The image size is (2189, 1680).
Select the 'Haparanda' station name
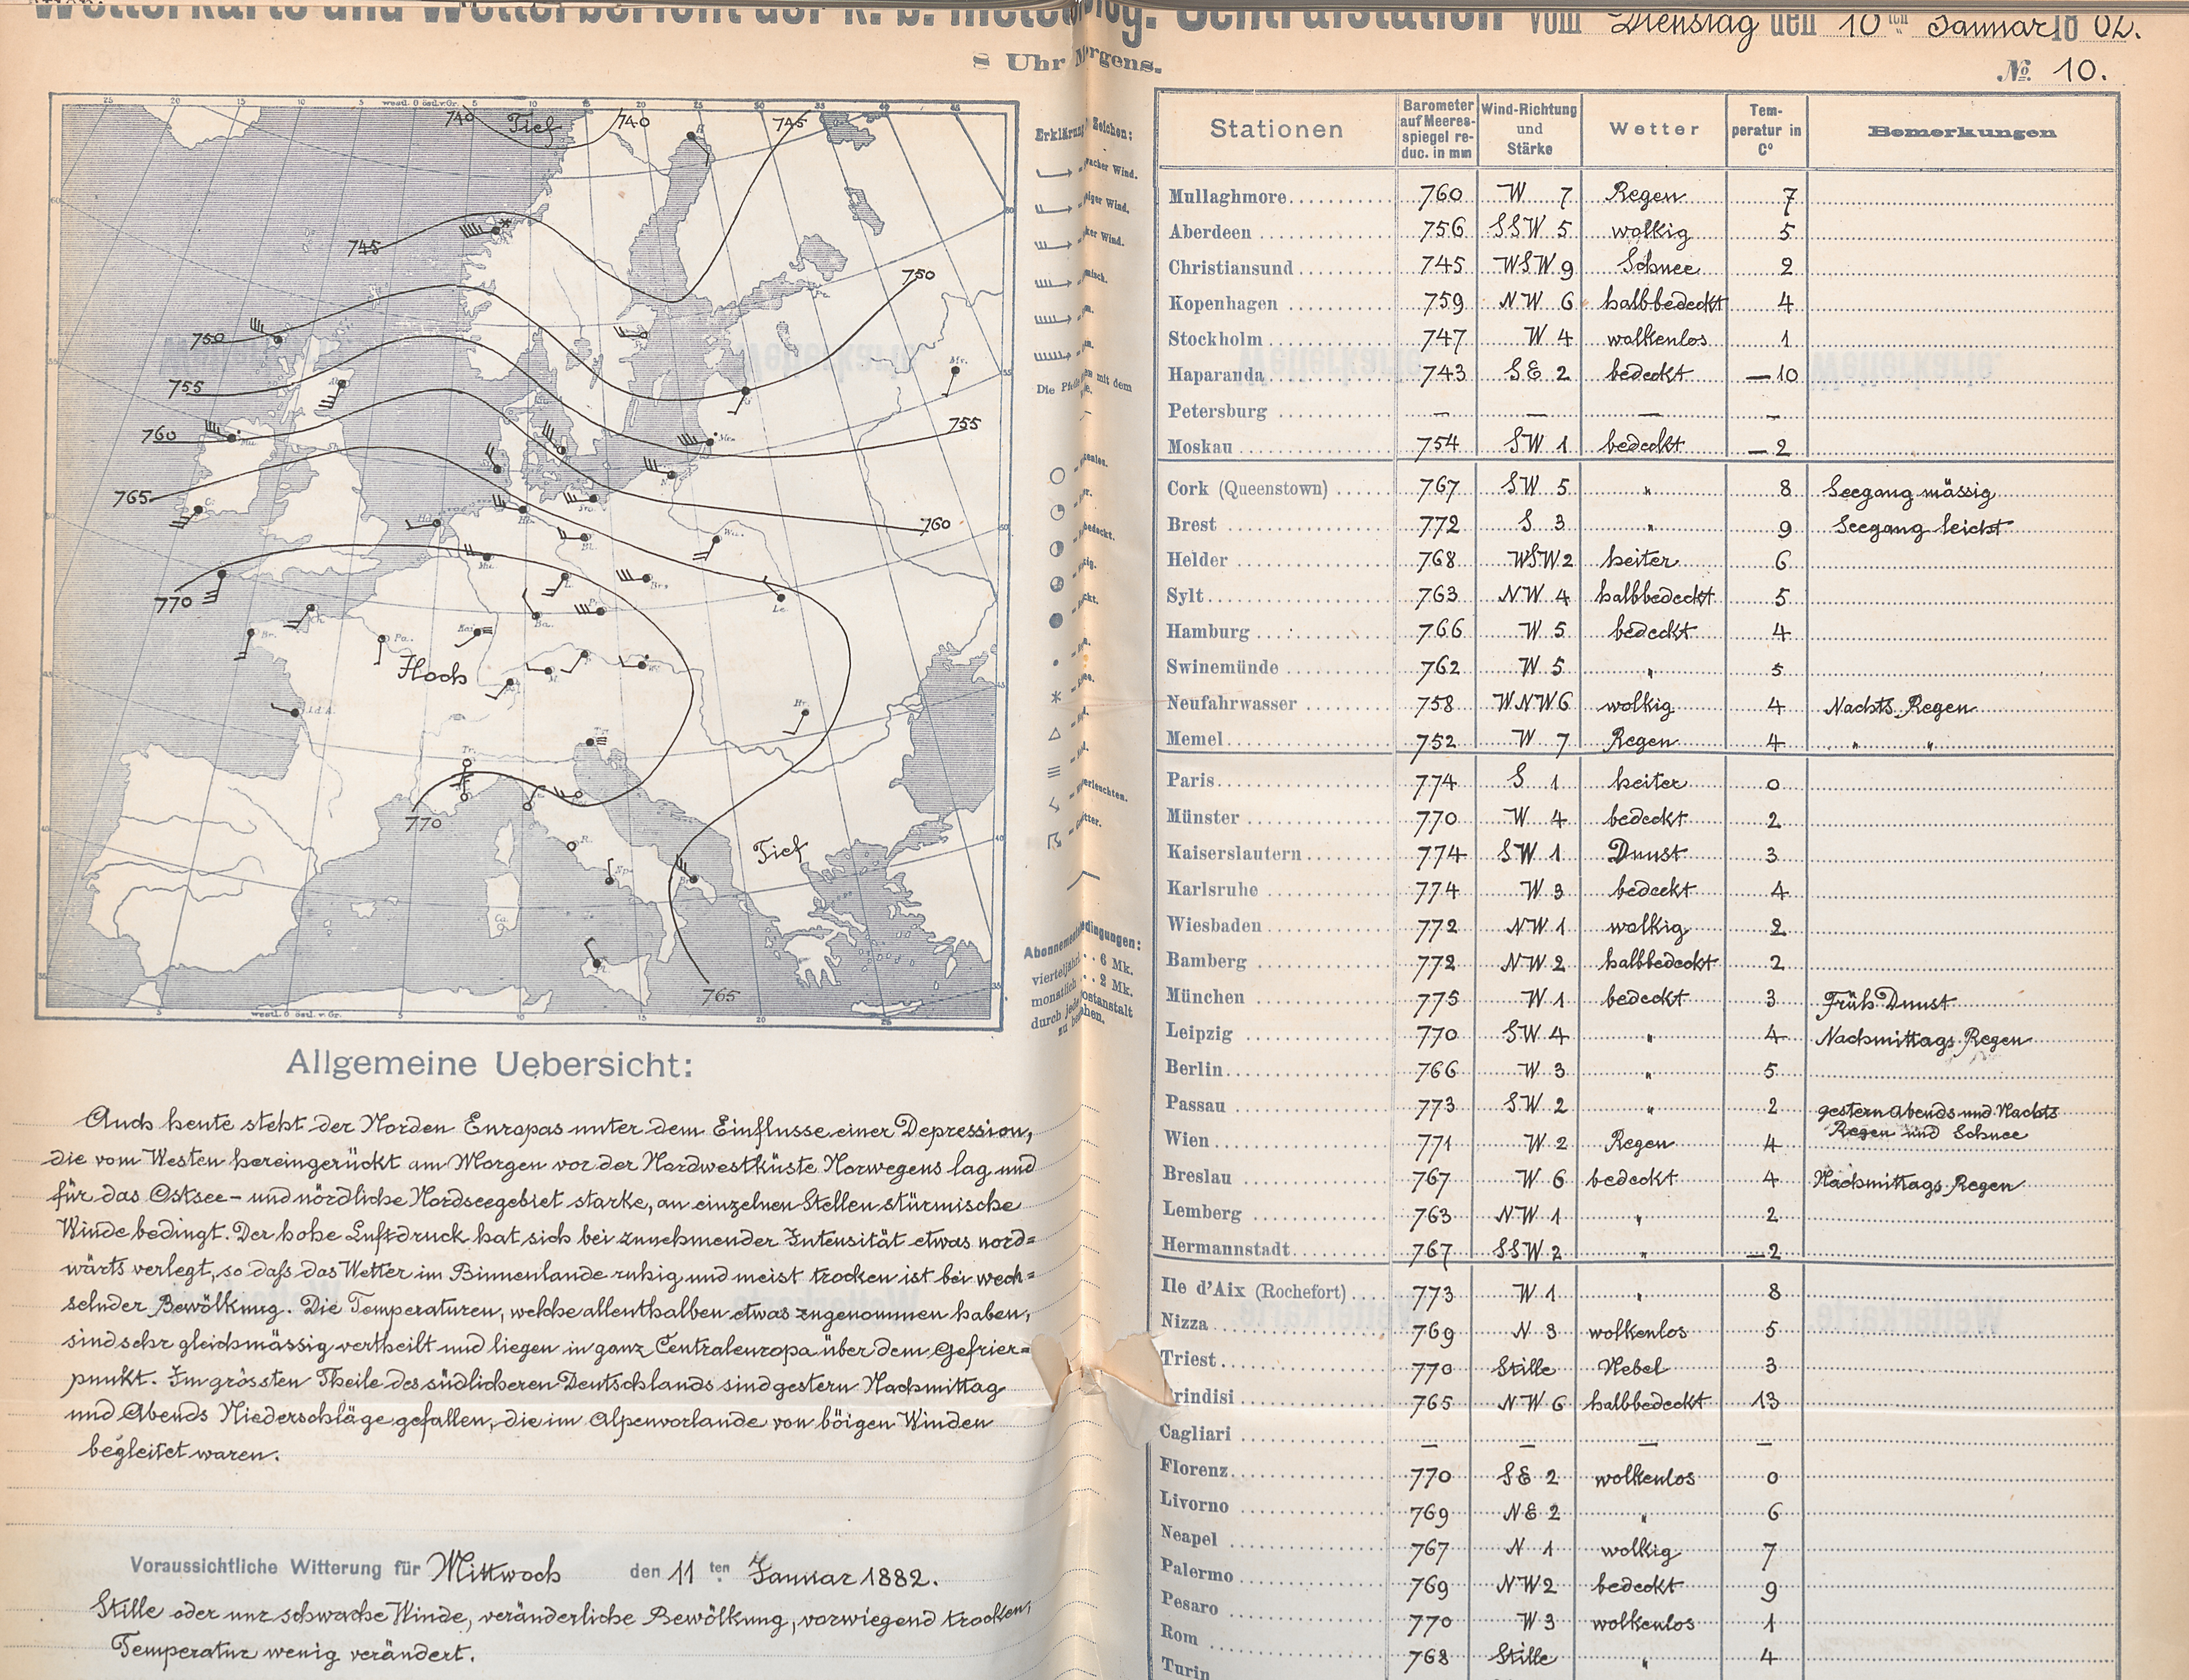coord(1216,375)
